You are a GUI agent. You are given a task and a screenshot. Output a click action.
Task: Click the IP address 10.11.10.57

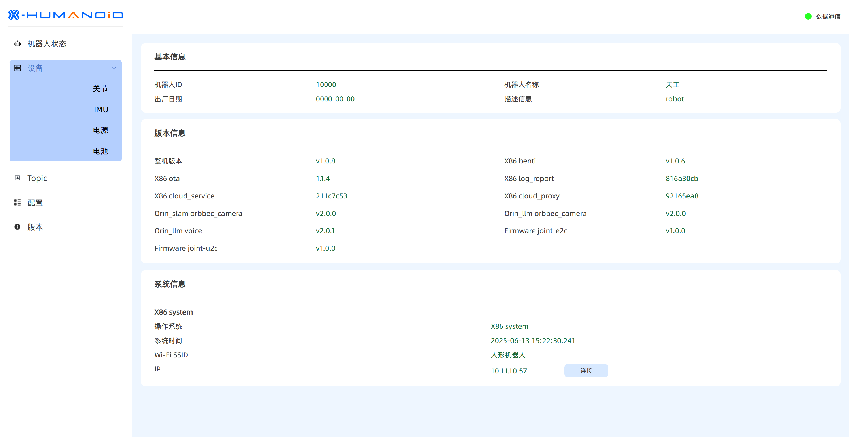pos(509,371)
